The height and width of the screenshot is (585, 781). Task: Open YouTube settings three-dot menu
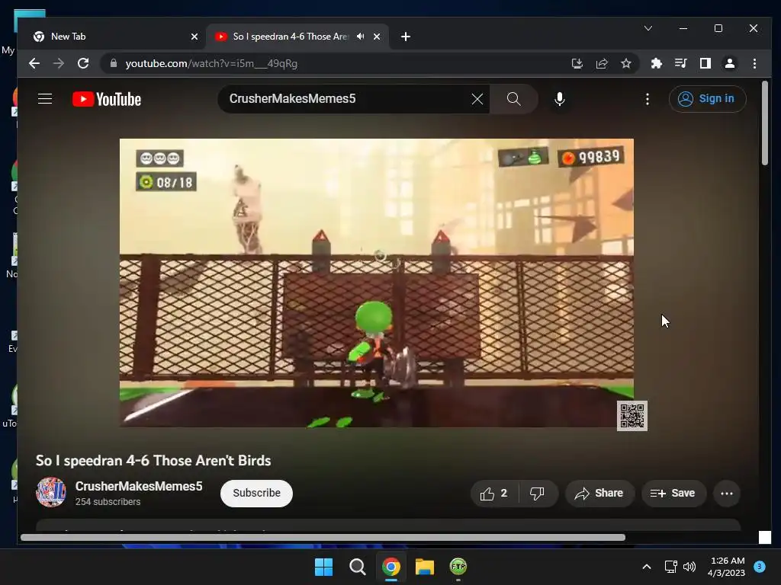click(x=648, y=99)
